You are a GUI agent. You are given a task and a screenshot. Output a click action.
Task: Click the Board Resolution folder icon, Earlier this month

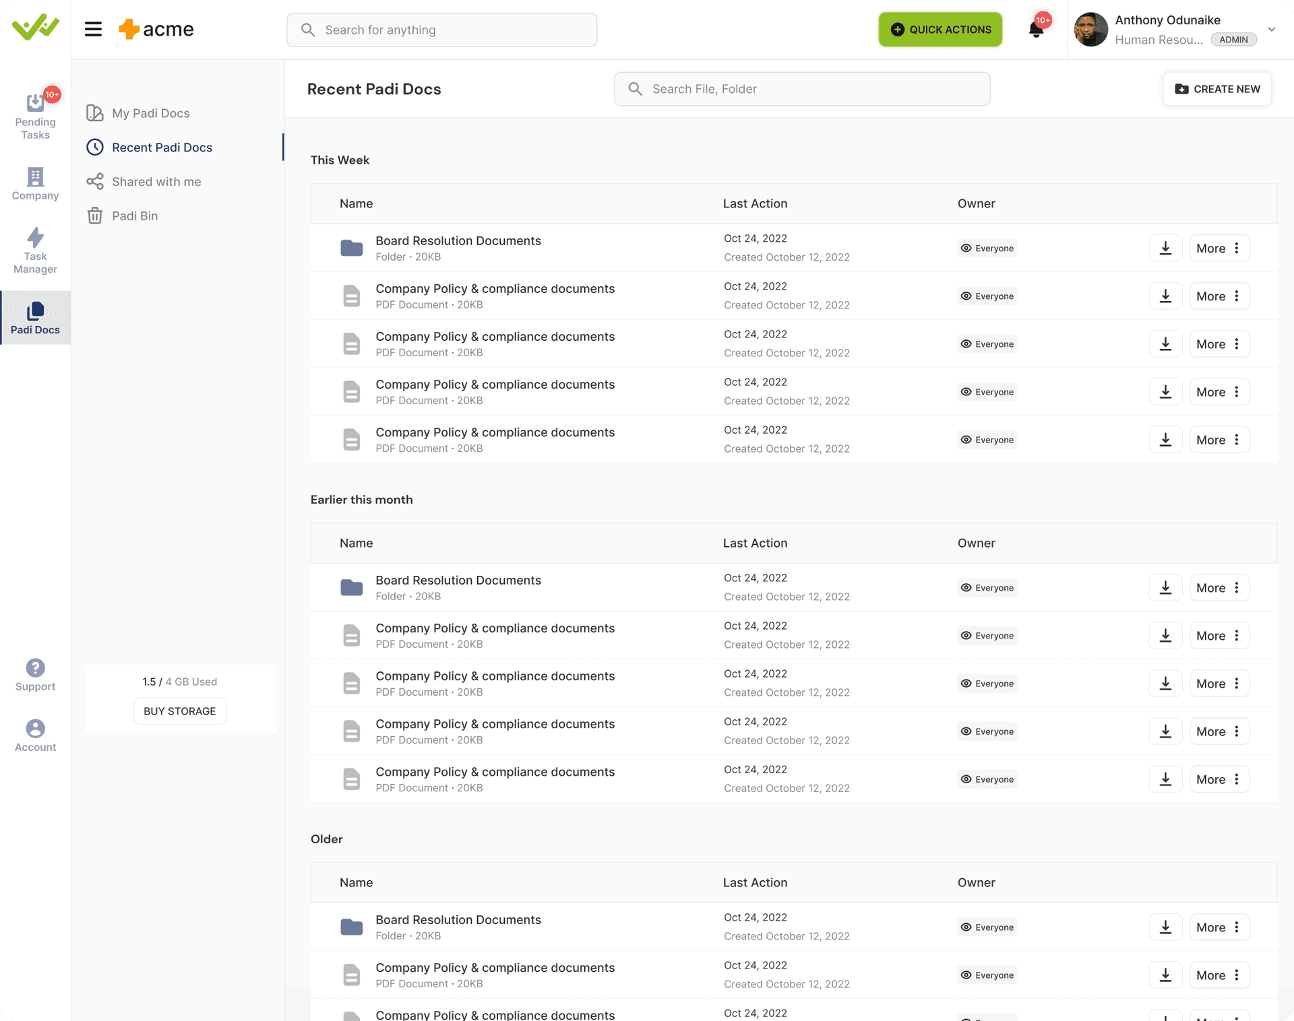[352, 588]
